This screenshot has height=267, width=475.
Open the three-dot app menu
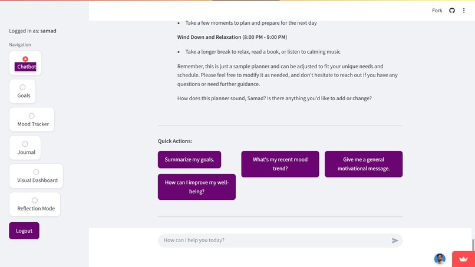464,11
